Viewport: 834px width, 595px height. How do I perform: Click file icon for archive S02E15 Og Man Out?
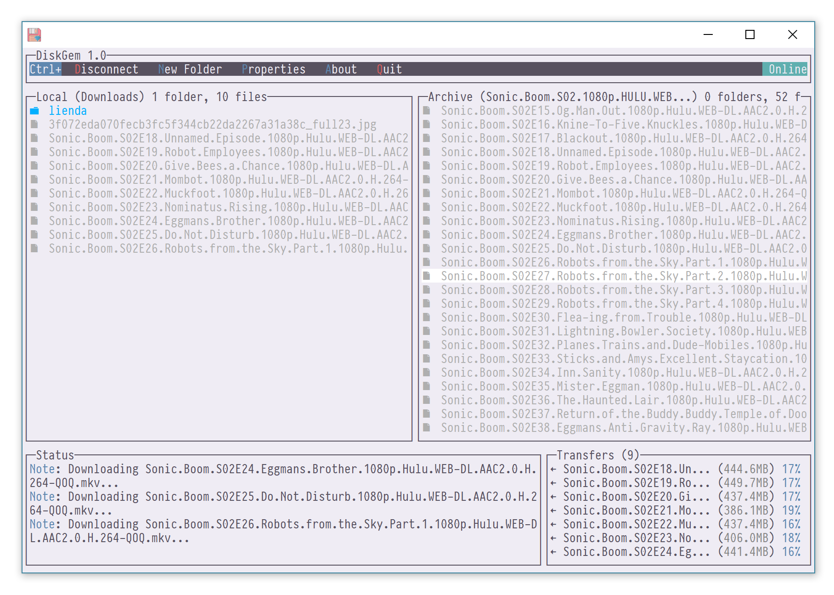[427, 111]
